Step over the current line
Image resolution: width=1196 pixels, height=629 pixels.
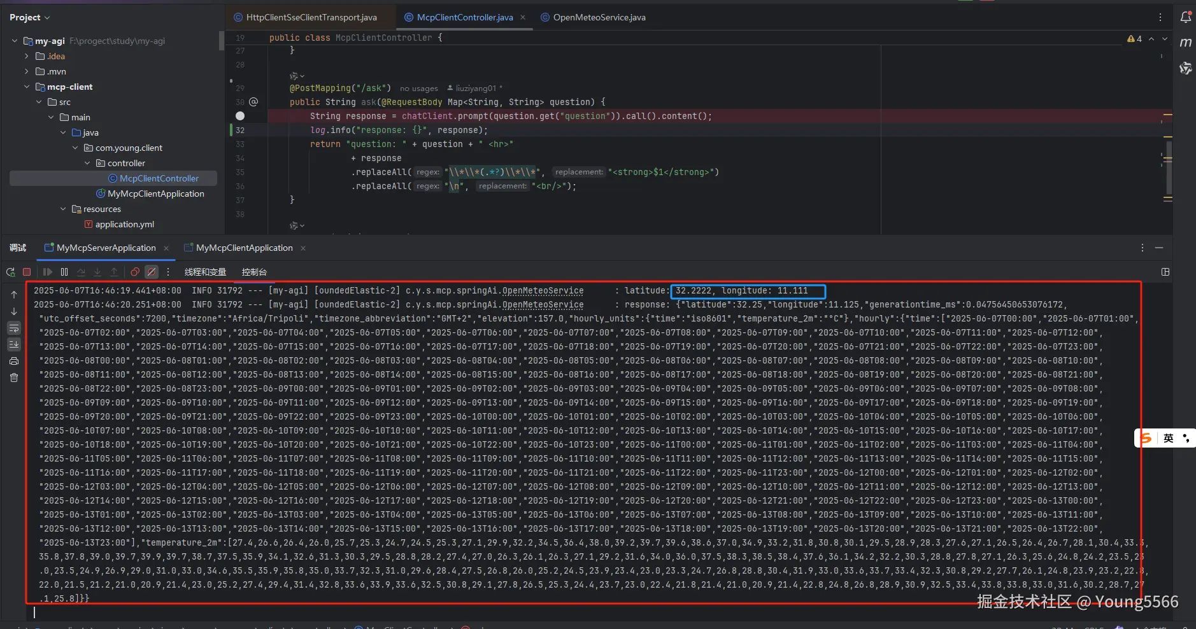(81, 272)
